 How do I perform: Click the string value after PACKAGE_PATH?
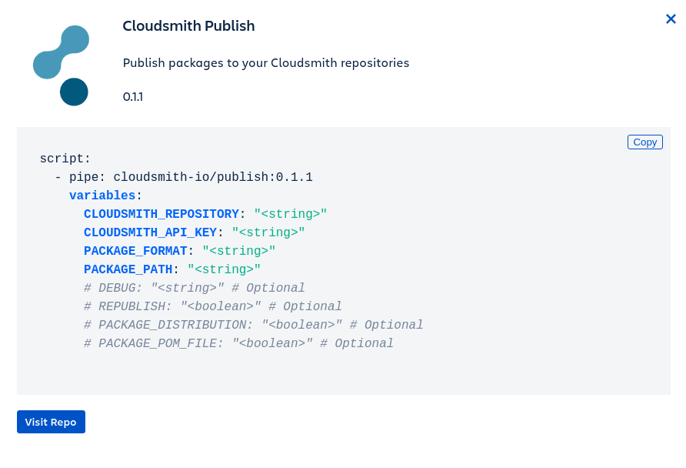pos(225,269)
